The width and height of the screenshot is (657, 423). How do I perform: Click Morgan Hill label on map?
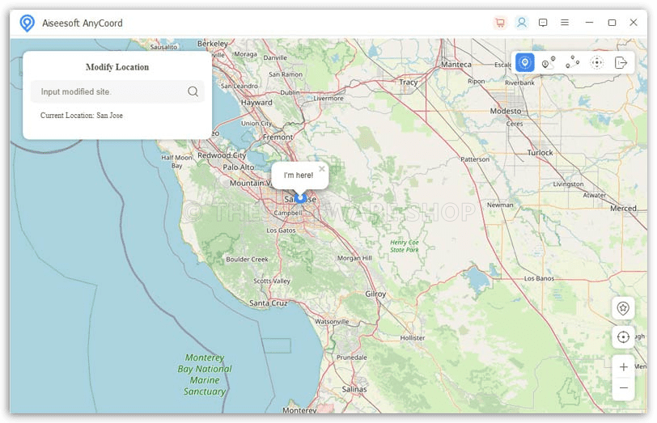[x=354, y=258]
